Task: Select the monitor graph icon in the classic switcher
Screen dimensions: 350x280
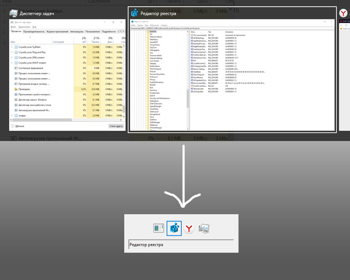Action: [204, 229]
